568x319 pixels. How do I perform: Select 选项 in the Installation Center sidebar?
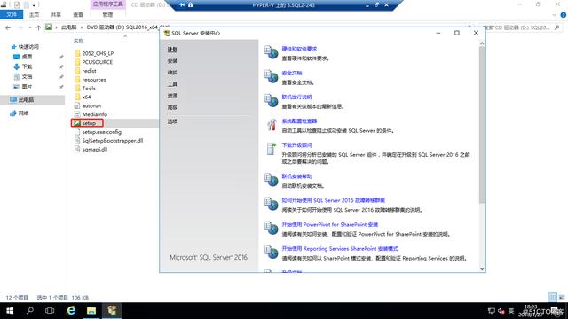(172, 121)
